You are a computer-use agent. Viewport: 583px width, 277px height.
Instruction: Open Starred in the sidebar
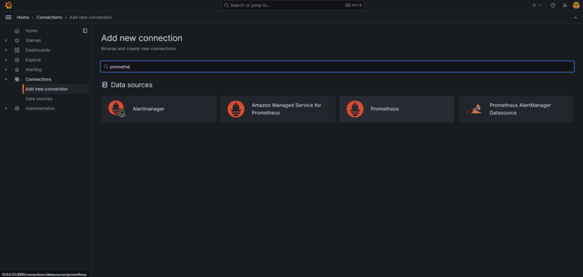click(32, 40)
